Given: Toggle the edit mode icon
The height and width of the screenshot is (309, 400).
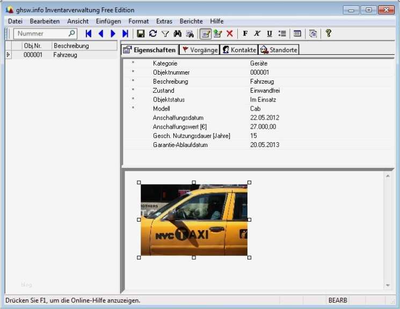Looking at the screenshot, I should point(205,34).
